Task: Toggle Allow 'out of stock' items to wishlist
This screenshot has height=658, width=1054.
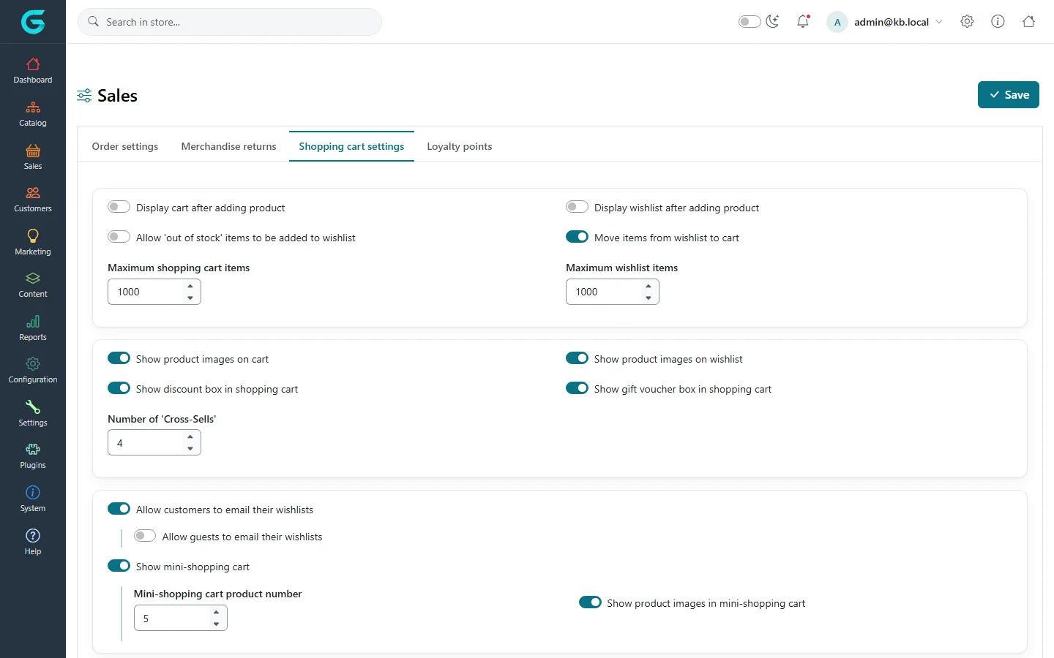Action: (119, 237)
